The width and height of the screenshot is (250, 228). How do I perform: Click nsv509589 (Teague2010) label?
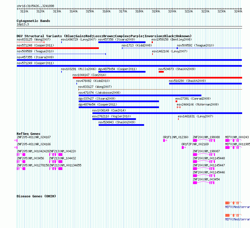35,51
